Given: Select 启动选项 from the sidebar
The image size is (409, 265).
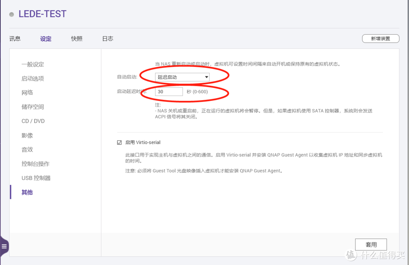Looking at the screenshot, I should click(33, 78).
